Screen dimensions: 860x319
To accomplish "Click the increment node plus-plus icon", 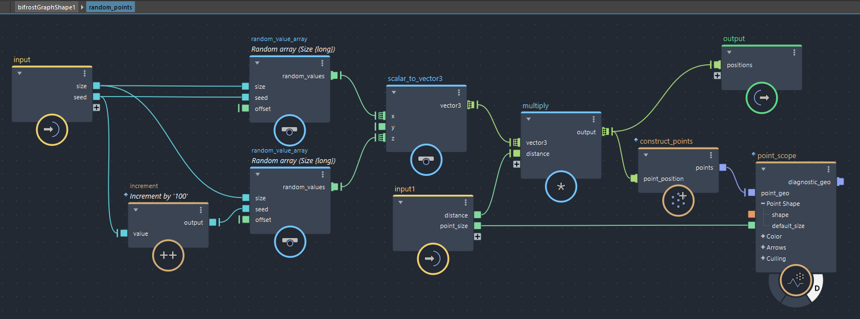I will pyautogui.click(x=168, y=256).
